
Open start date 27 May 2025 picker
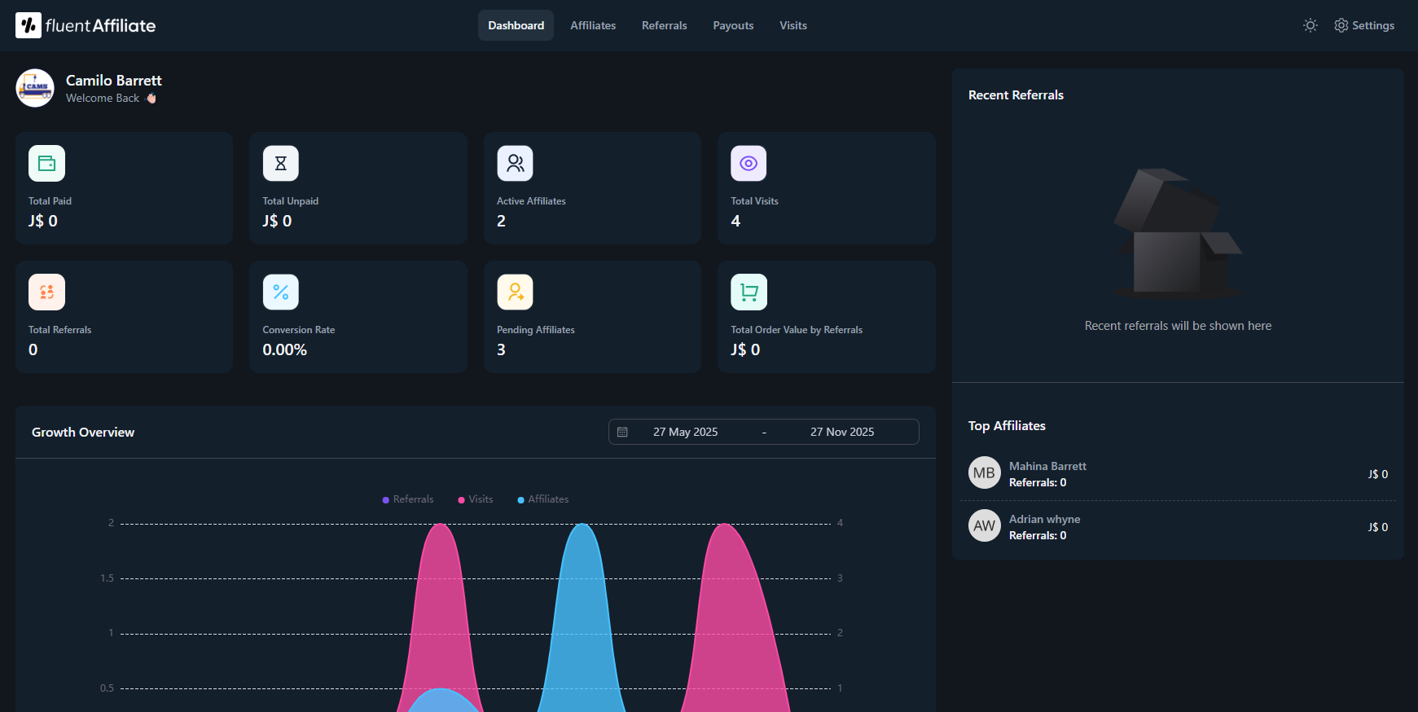point(685,432)
